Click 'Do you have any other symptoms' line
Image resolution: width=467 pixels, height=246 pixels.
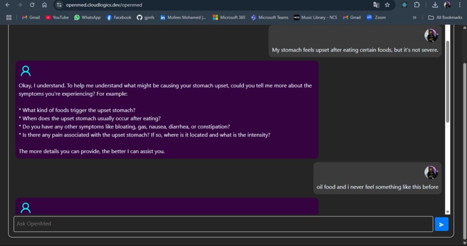pos(124,126)
